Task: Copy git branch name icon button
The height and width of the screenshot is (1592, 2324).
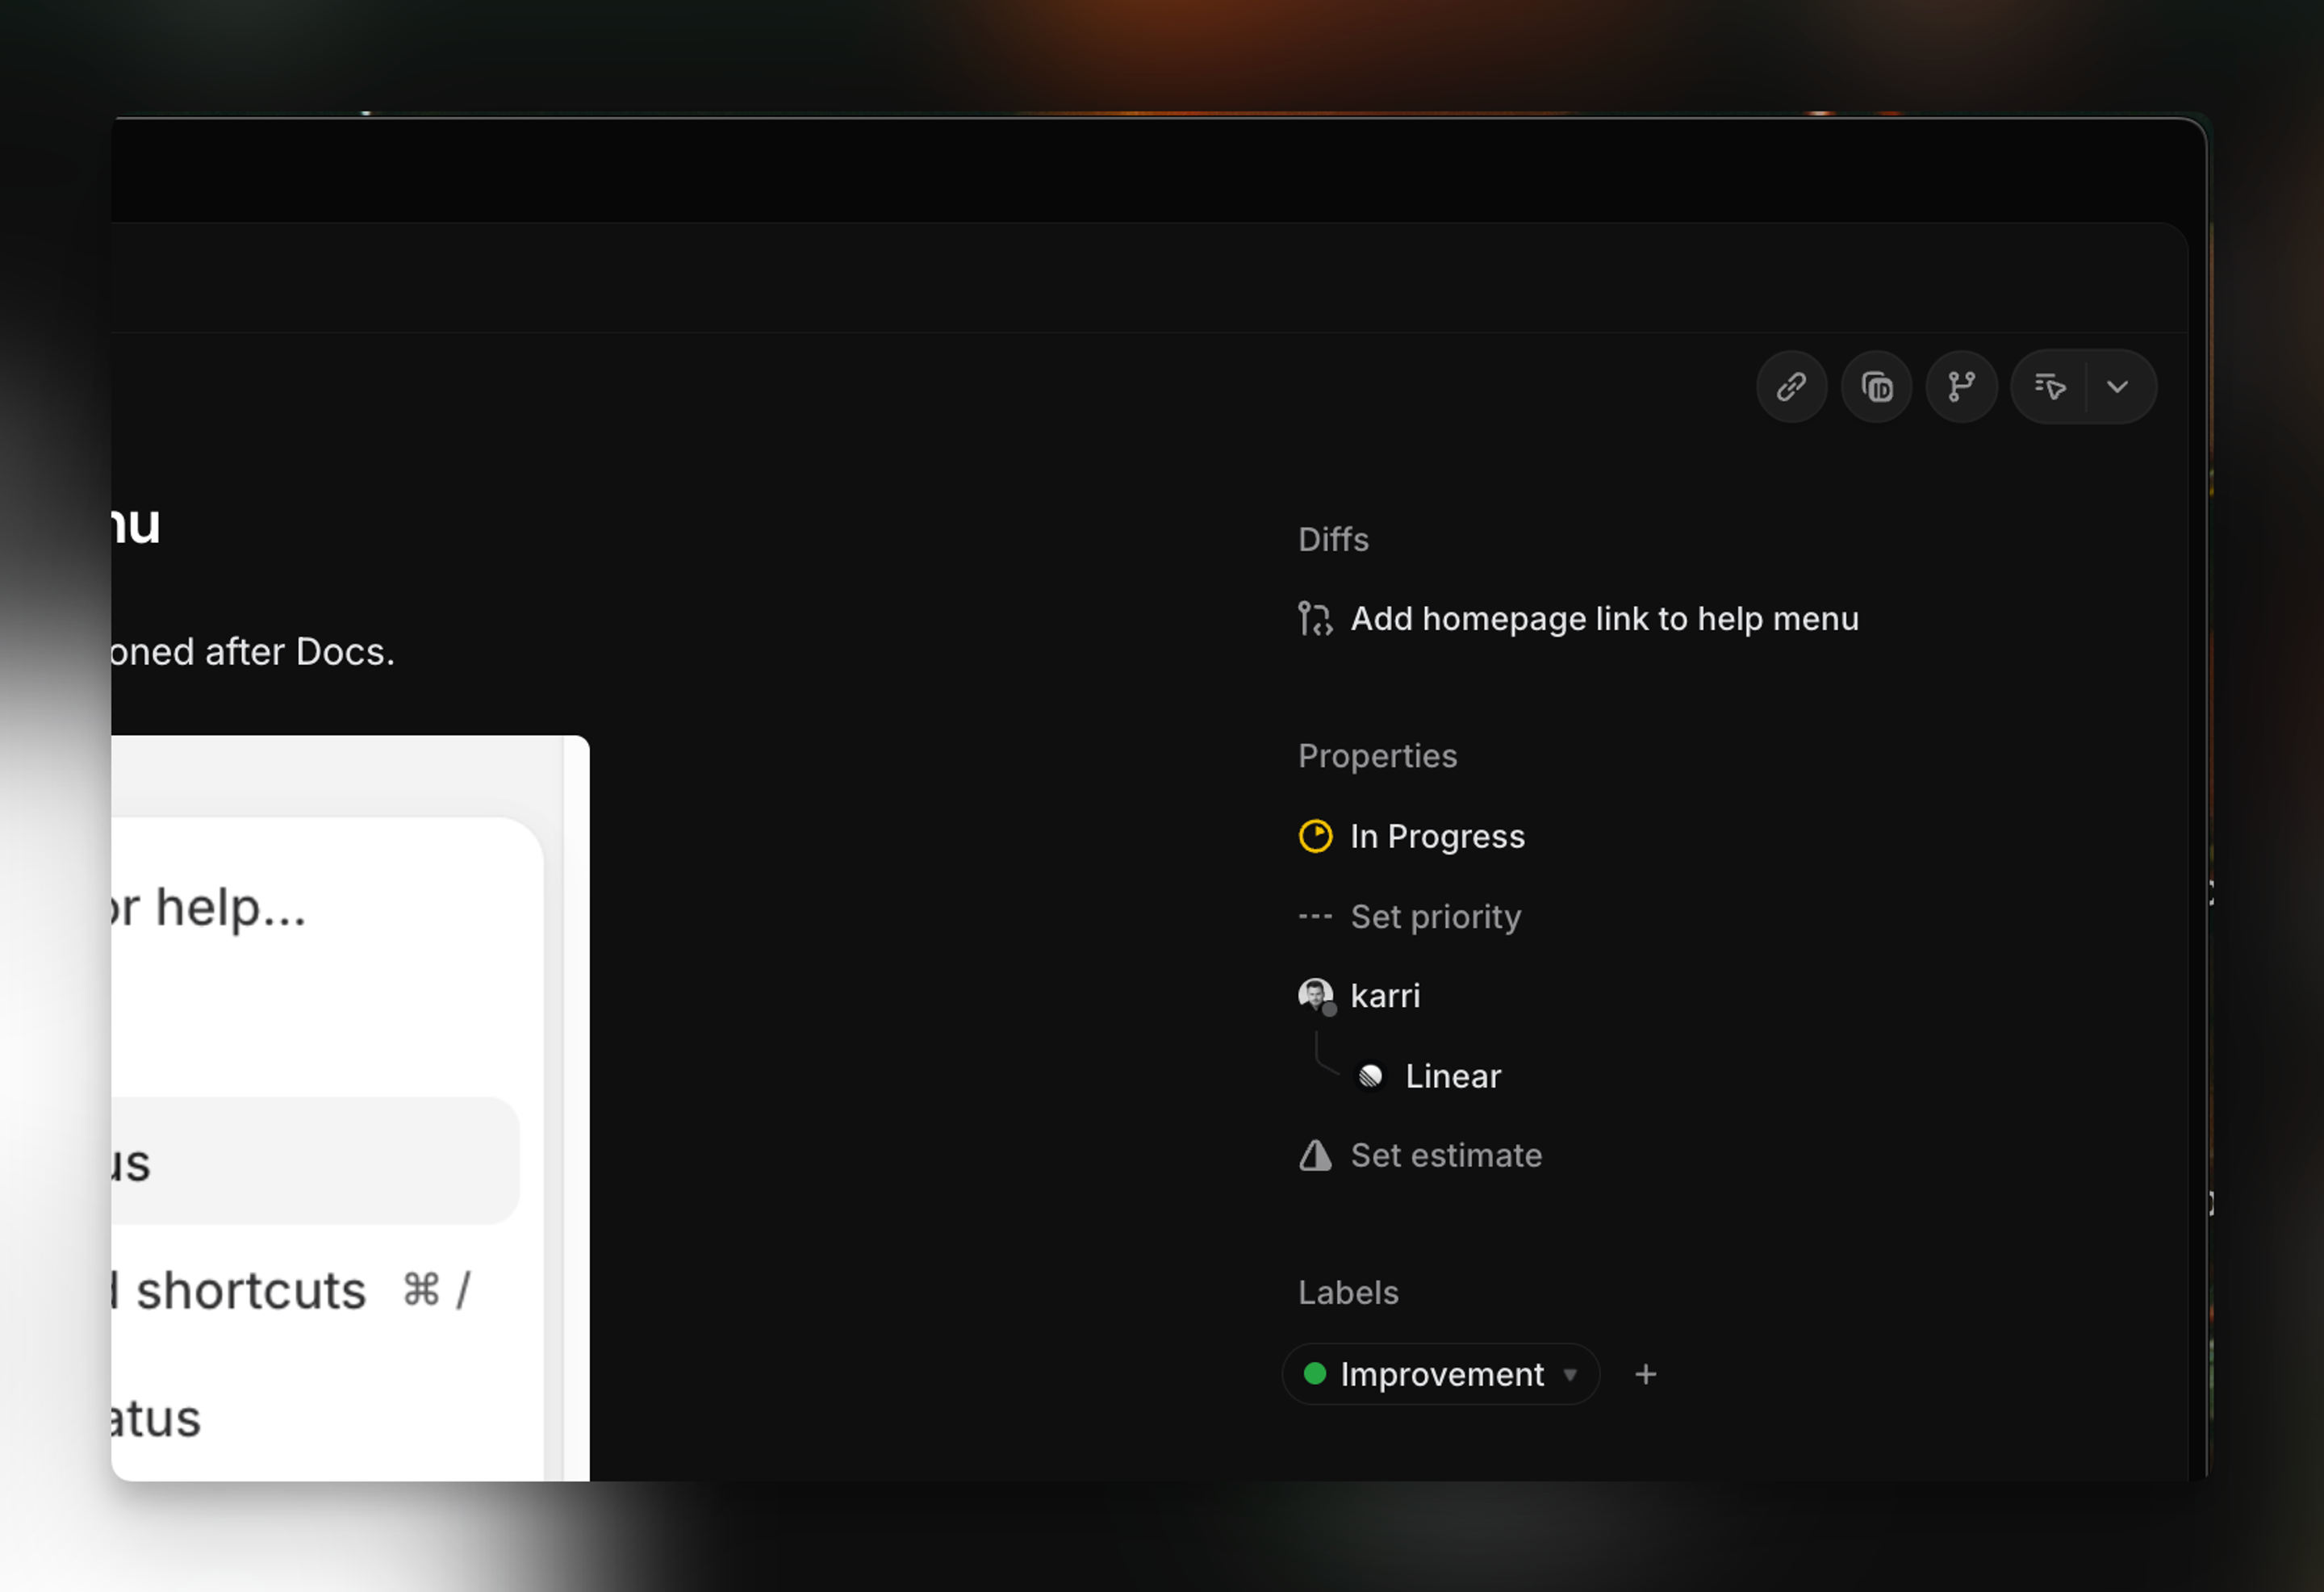Action: point(1961,387)
